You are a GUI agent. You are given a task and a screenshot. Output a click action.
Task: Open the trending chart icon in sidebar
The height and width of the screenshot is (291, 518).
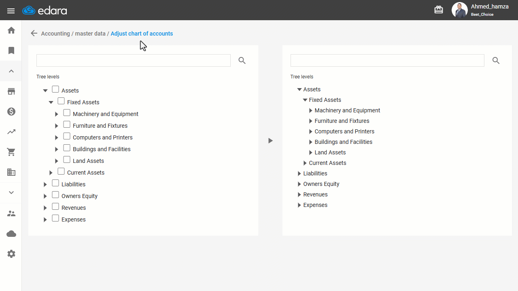[11, 132]
